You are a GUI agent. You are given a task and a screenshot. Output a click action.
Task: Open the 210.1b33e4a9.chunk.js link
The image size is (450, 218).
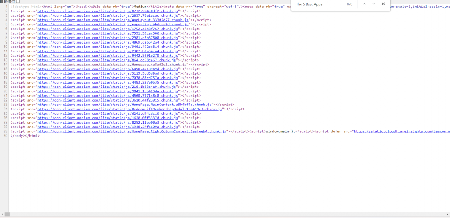pos(107,87)
